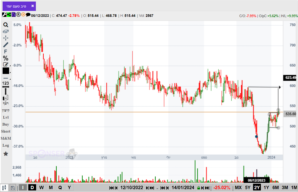Screen dimensions: 298x192
Task: Set range to 6M
Action: pyautogui.click(x=276, y=188)
